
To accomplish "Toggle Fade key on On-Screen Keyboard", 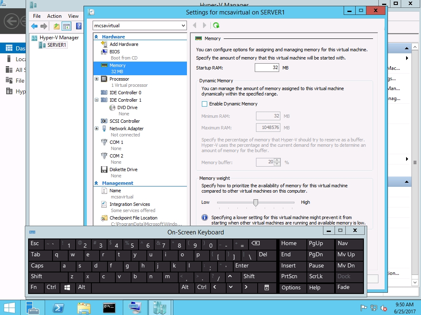I will pos(349,287).
